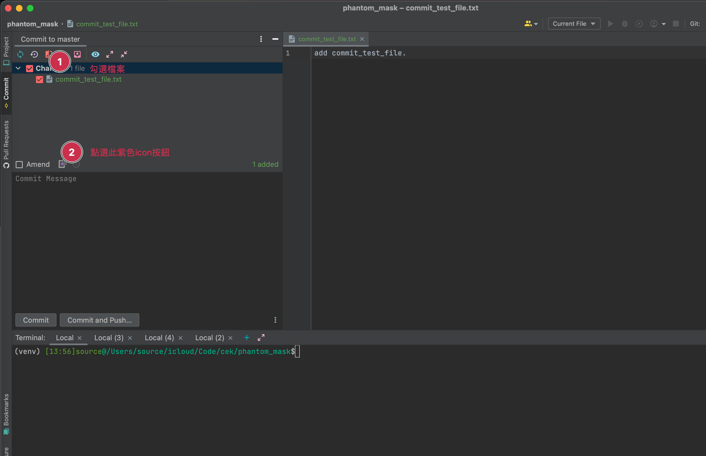706x456 pixels.
Task: Click Collapse All icon in commit toolbar
Action: (124, 55)
